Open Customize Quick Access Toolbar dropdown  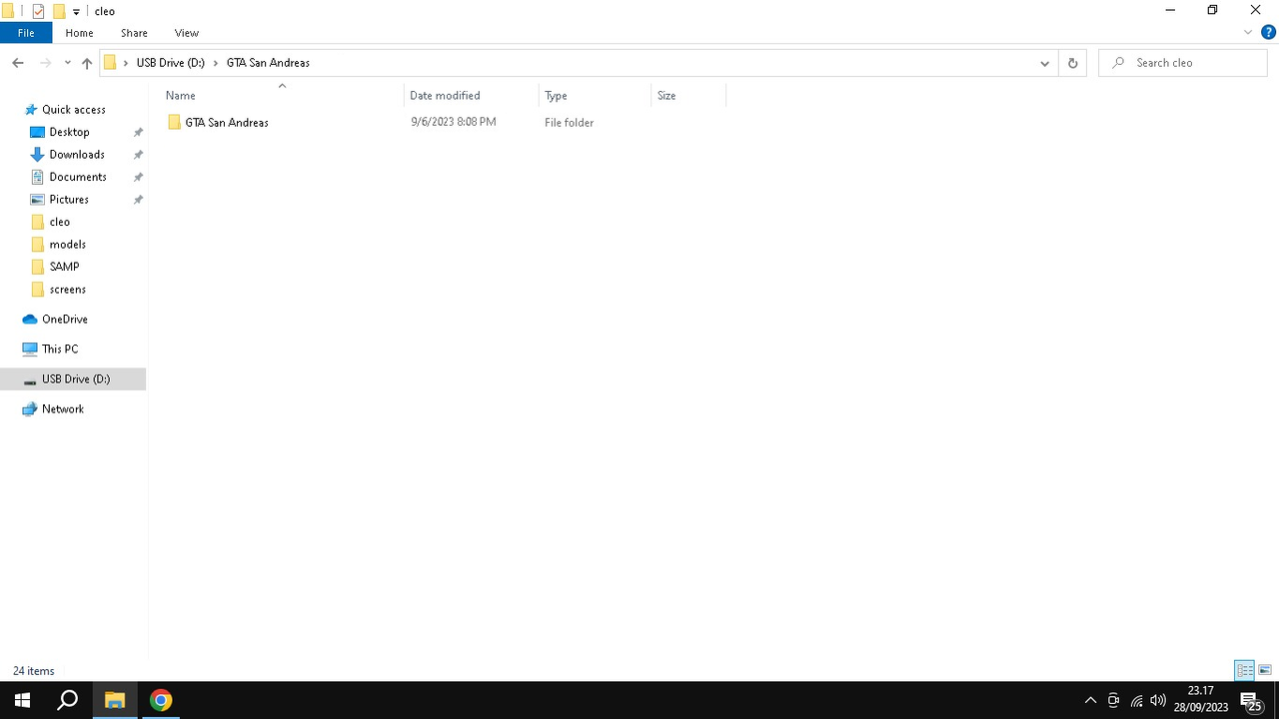click(76, 12)
